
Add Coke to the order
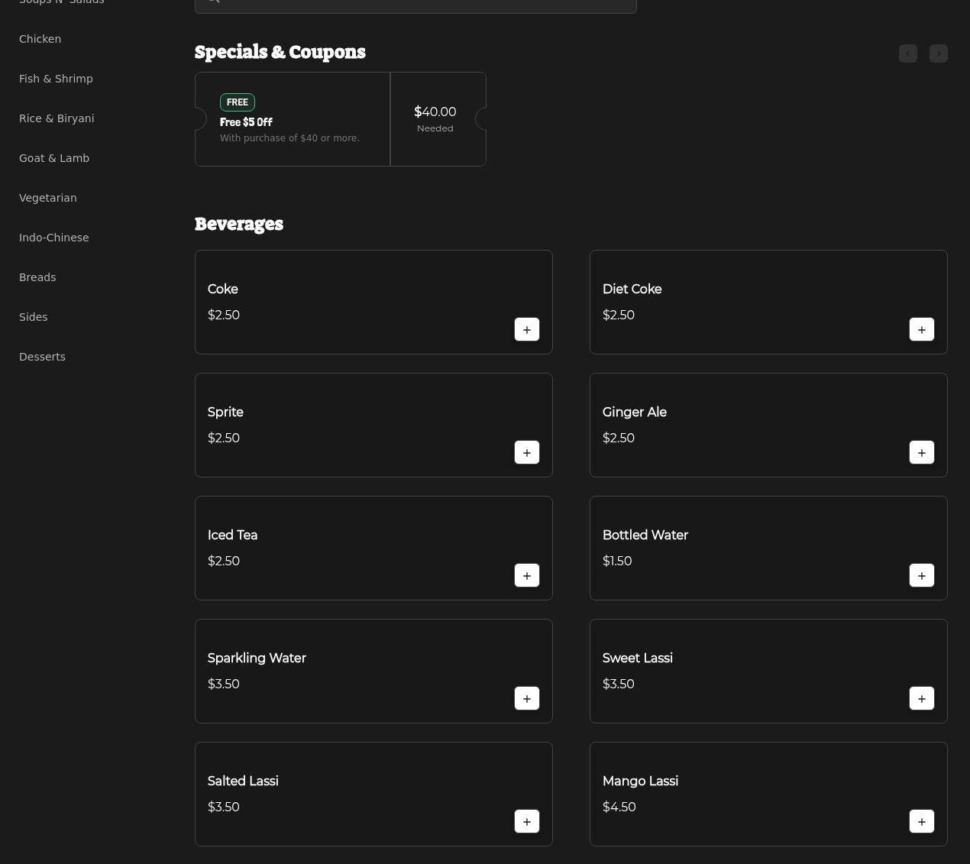(527, 329)
